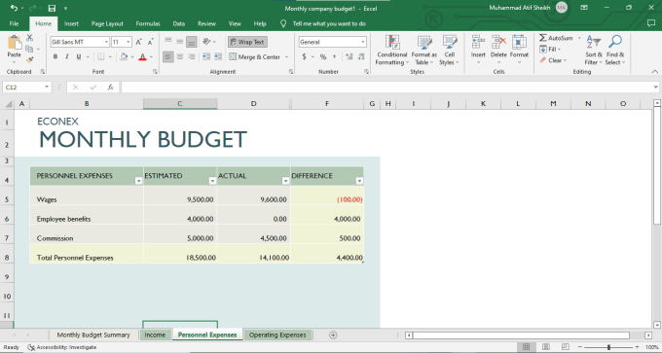Open Format as Table gallery
The height and width of the screenshot is (353, 662).
(423, 51)
